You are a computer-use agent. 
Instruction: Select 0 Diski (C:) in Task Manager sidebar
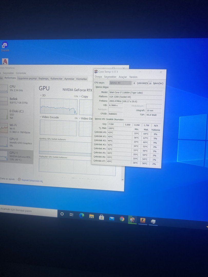click(17, 114)
